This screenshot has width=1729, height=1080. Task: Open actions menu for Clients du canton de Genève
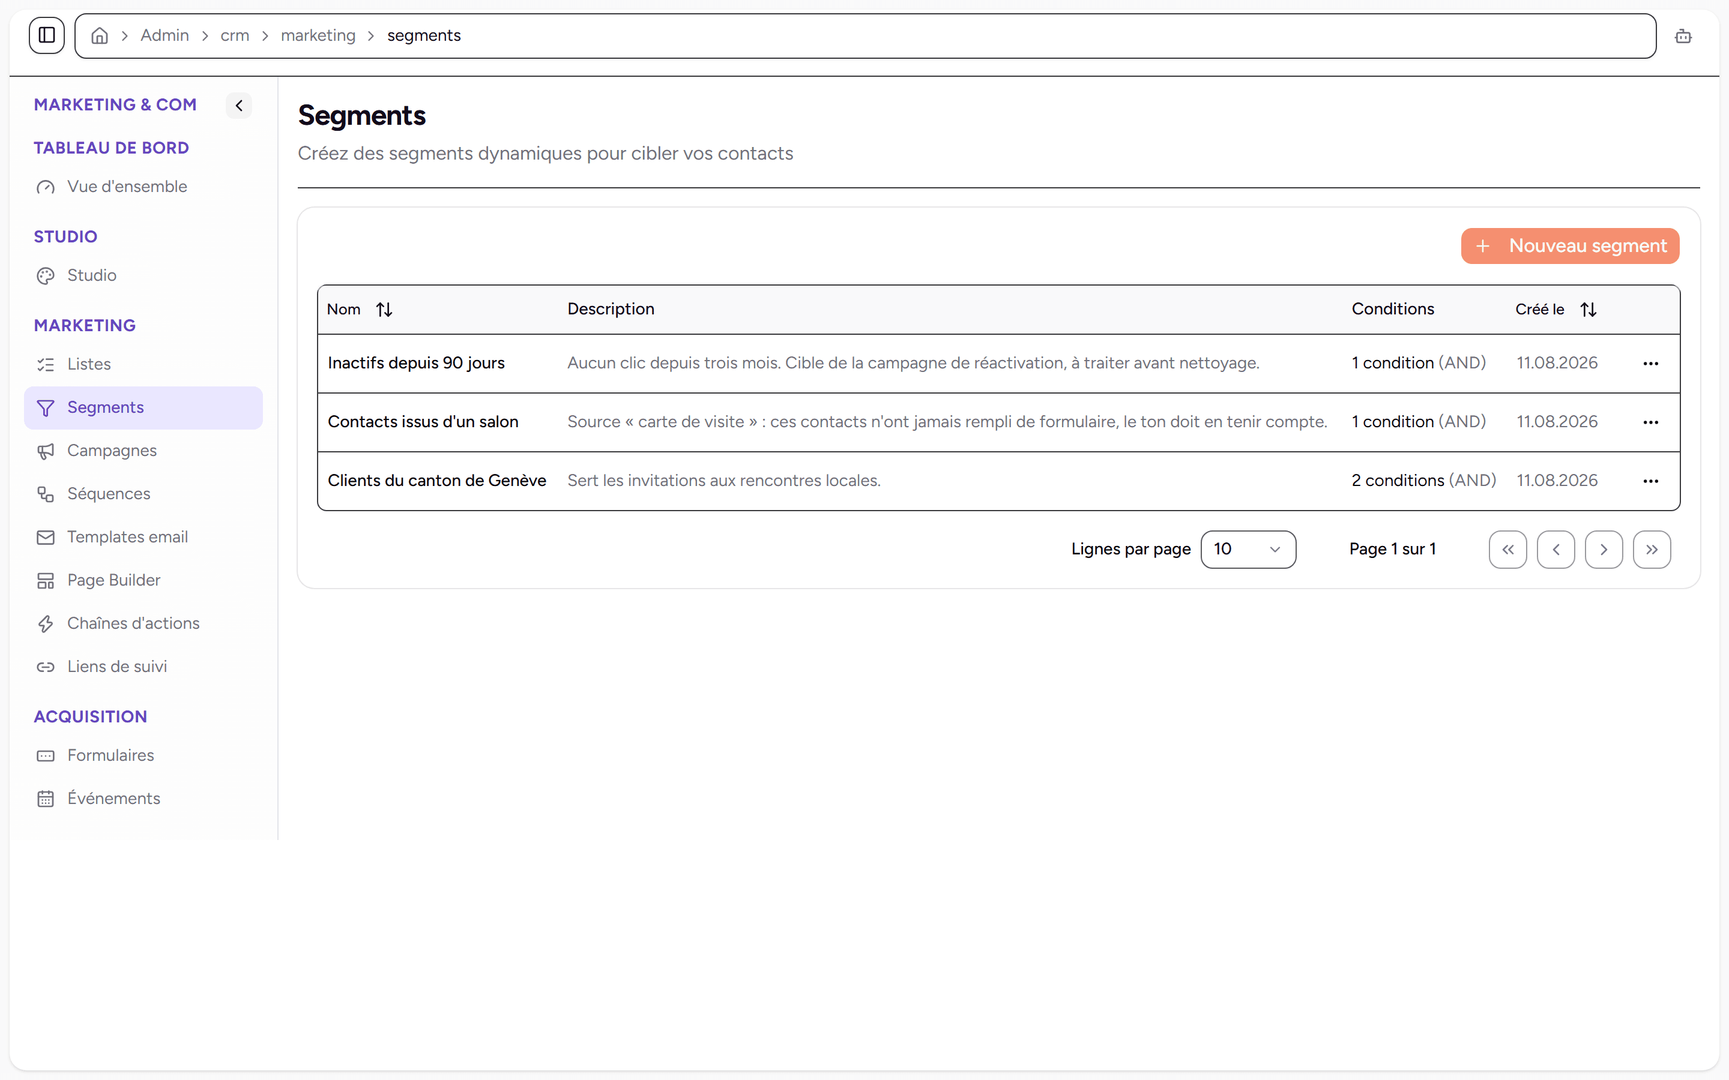pyautogui.click(x=1650, y=481)
